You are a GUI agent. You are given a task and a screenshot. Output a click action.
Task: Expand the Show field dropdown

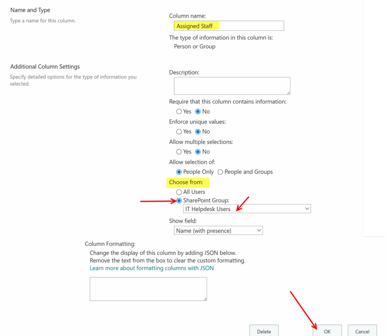point(218,230)
